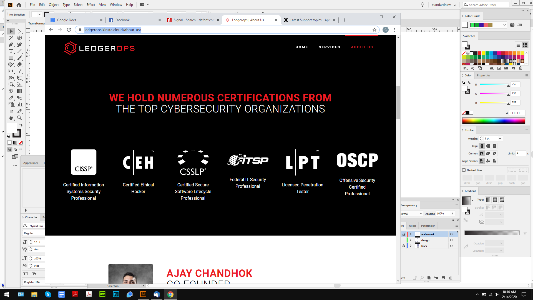The height and width of the screenshot is (300, 533).
Task: Delete selected layer with trash icon
Action: click(x=451, y=278)
